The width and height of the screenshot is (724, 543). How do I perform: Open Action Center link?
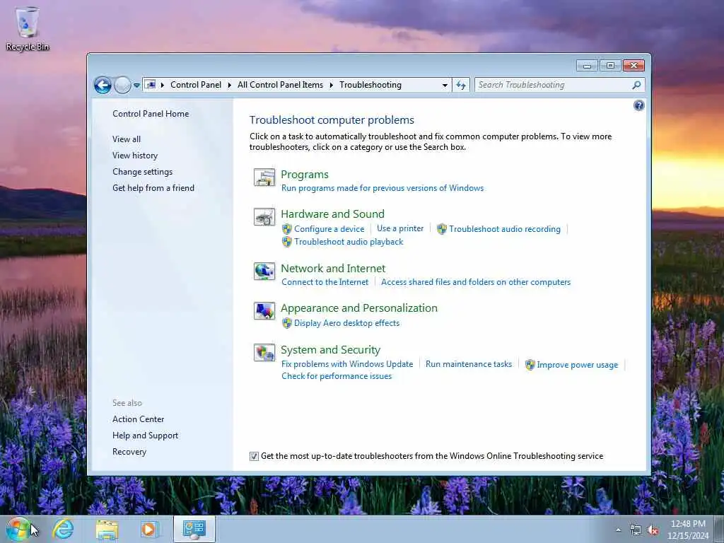point(138,419)
